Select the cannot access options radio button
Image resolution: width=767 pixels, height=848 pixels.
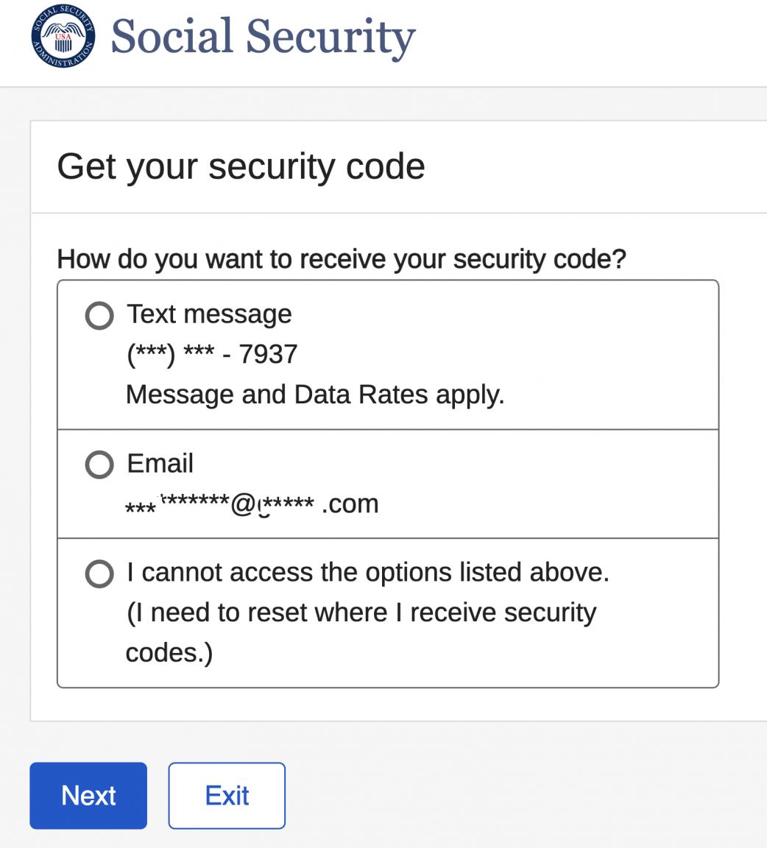coord(99,573)
